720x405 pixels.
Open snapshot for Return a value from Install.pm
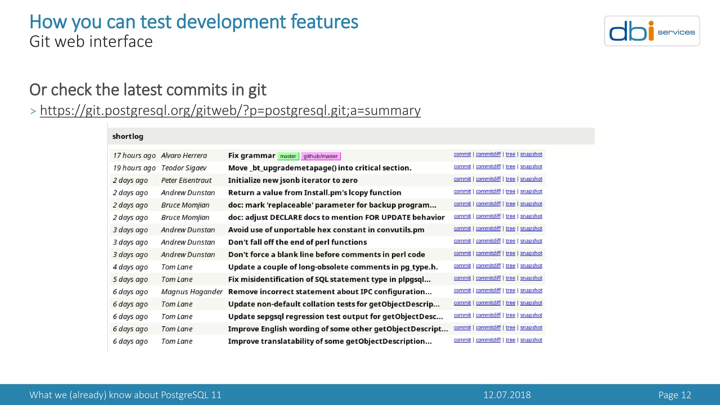531,191
